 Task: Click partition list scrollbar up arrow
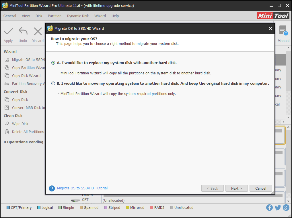[289, 48]
